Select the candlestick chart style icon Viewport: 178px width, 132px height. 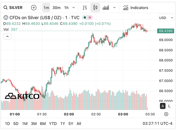[95, 8]
